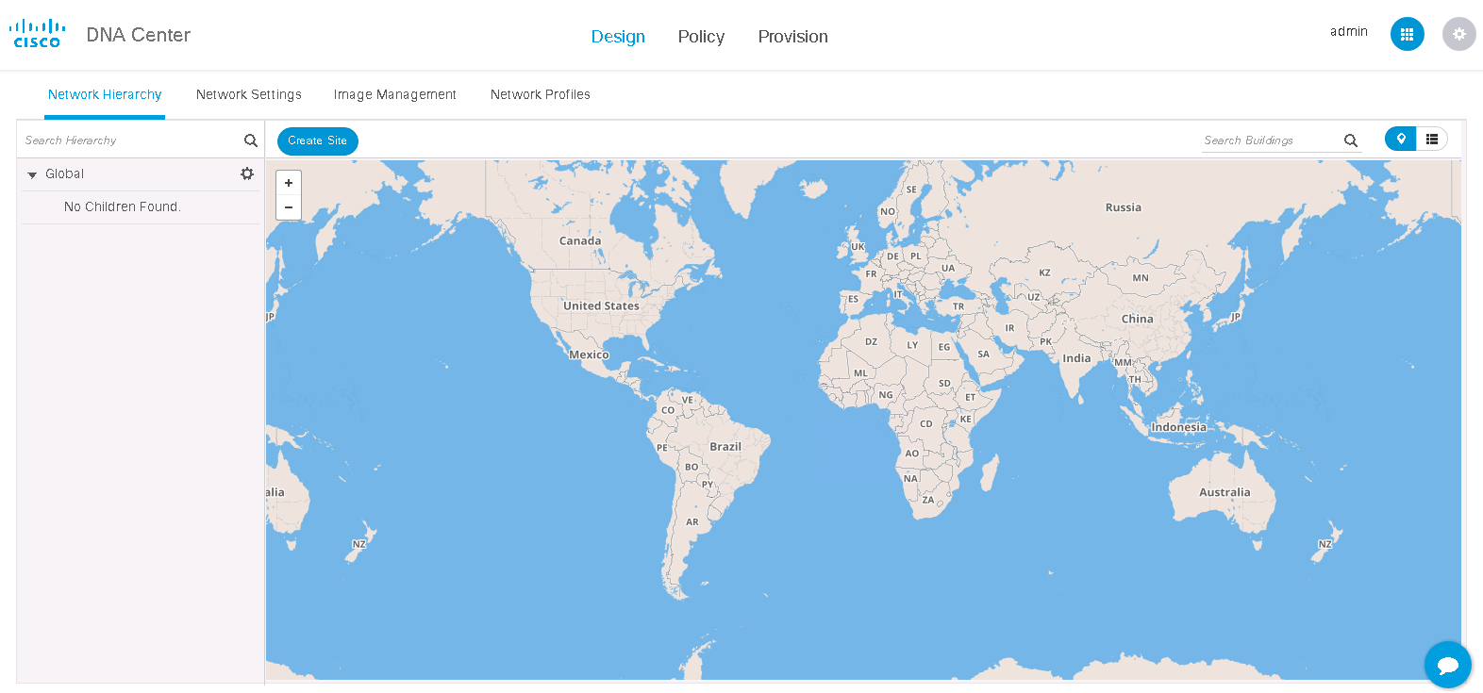The width and height of the screenshot is (1483, 693).
Task: Switch to map view with pin icon
Action: pyautogui.click(x=1401, y=139)
